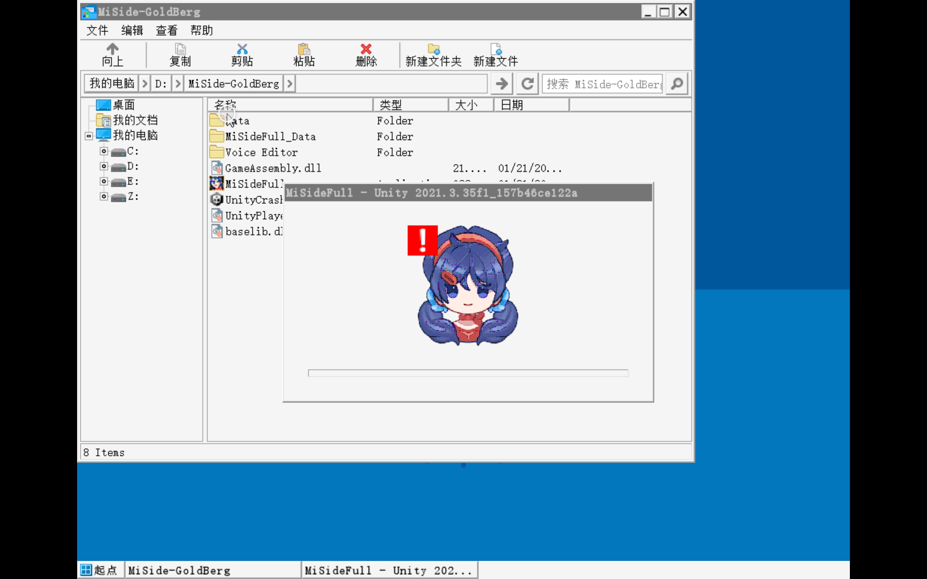927x579 pixels.
Task: Open the 帮助 menu
Action: (201, 30)
